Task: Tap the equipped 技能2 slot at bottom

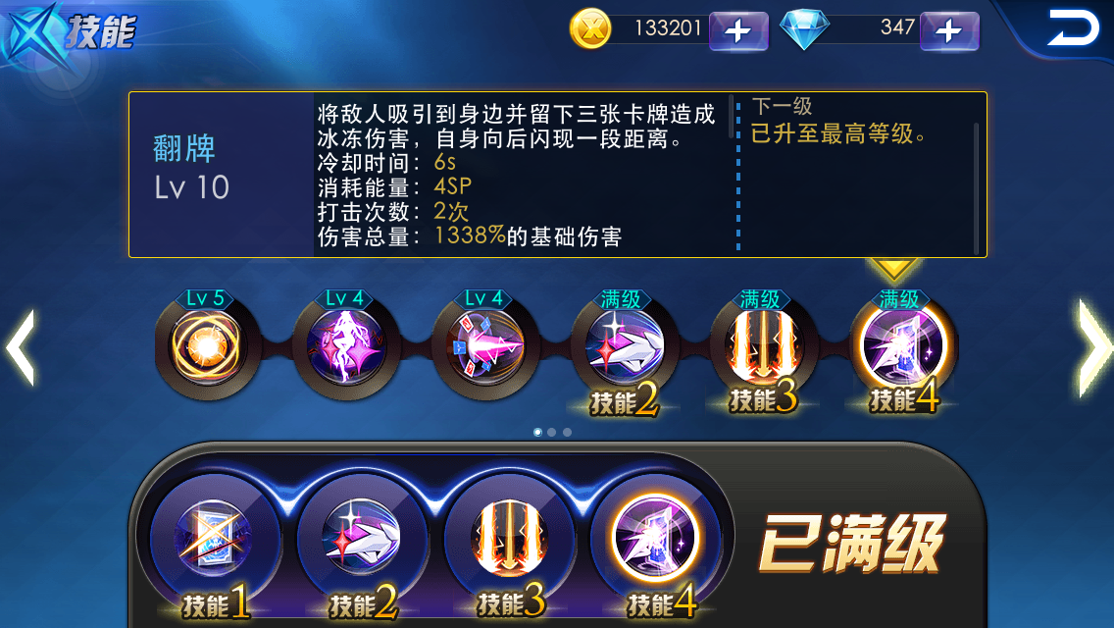Action: [x=362, y=539]
